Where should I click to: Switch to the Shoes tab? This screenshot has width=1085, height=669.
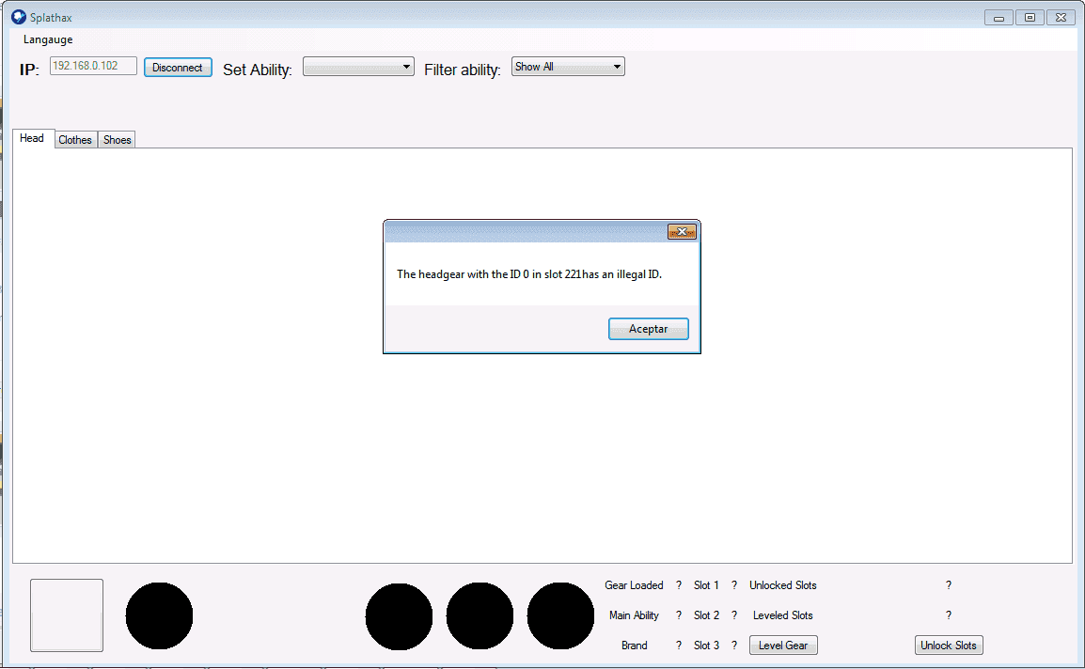click(117, 140)
